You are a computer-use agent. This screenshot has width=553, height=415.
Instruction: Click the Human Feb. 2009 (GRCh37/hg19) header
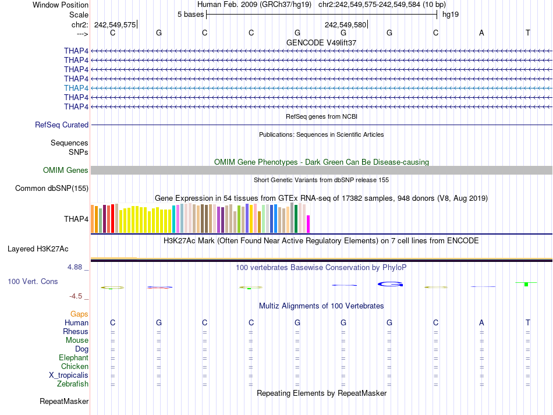[x=254, y=5]
